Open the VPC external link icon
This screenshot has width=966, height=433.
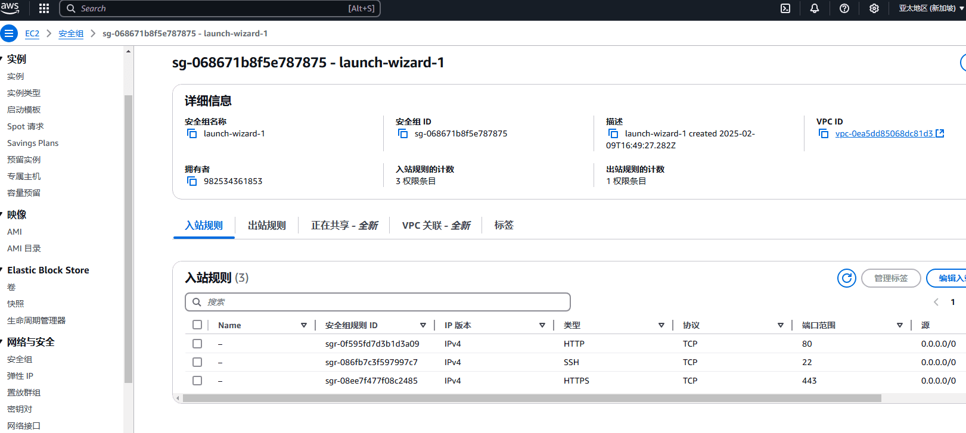coord(940,133)
